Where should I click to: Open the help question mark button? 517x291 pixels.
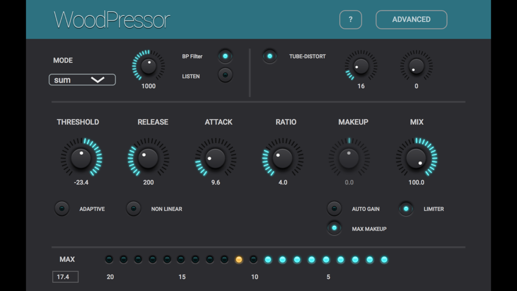click(x=351, y=20)
